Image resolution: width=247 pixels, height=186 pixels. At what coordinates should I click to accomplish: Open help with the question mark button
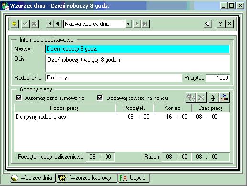click(x=221, y=24)
